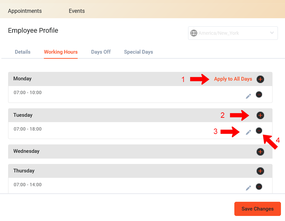The height and width of the screenshot is (221, 285).
Task: Open Events in the top navigation
Action: point(77,11)
